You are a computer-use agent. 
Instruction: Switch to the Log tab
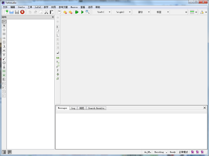73,108
